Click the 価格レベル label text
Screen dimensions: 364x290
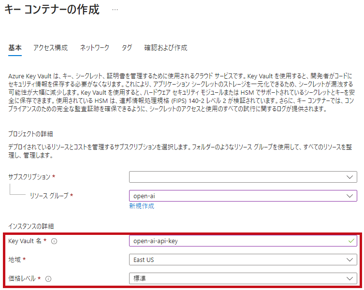click(22, 278)
